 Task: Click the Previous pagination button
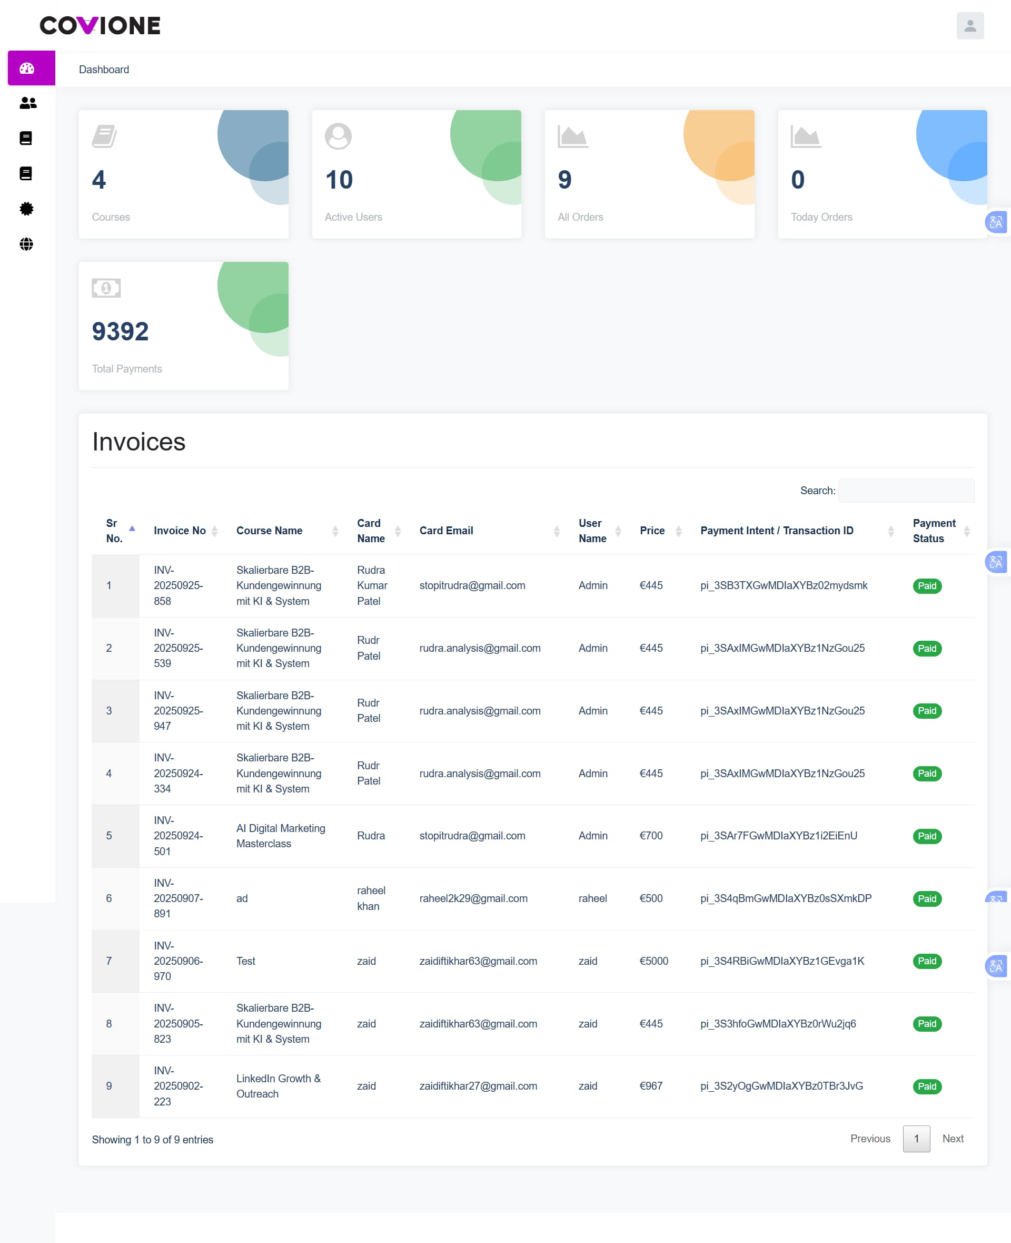[x=870, y=1138]
